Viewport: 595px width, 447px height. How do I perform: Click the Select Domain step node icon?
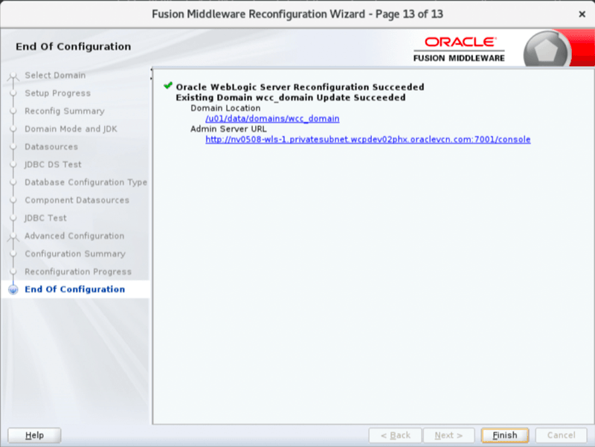(x=13, y=76)
